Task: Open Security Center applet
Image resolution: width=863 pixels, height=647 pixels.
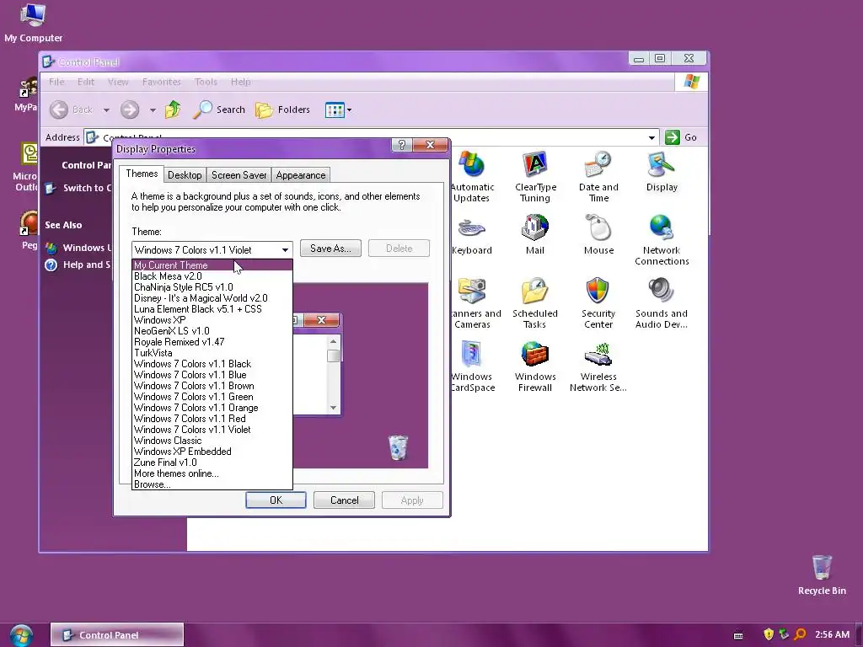Action: click(x=598, y=303)
